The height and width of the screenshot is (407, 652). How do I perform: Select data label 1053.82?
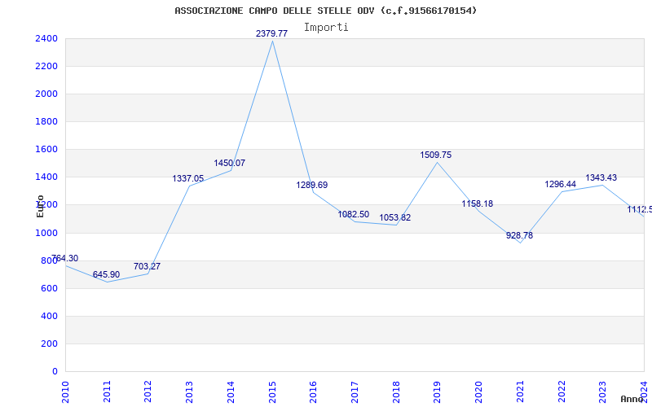tap(395, 217)
